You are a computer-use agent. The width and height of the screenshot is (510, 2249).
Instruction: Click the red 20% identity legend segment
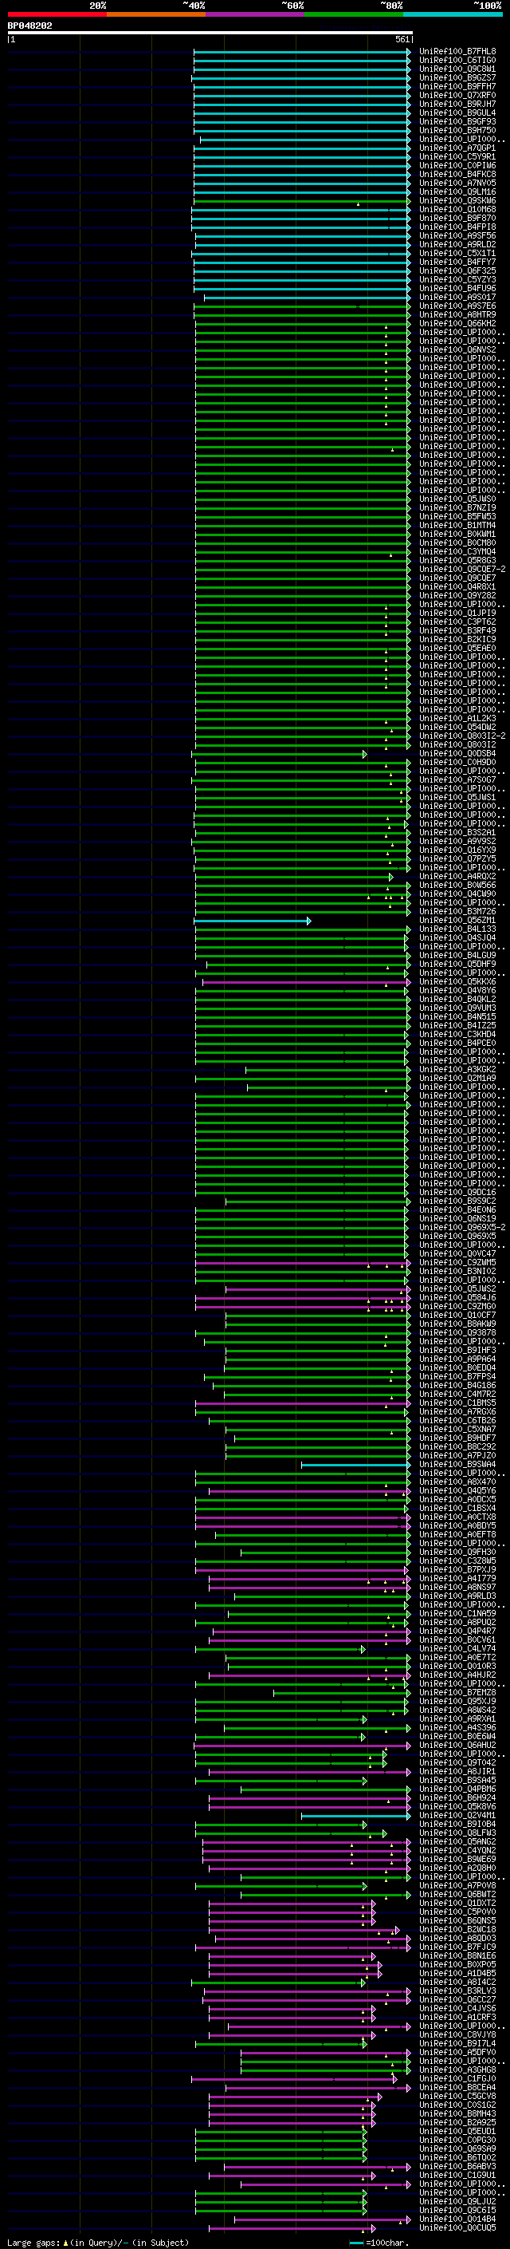click(x=57, y=14)
